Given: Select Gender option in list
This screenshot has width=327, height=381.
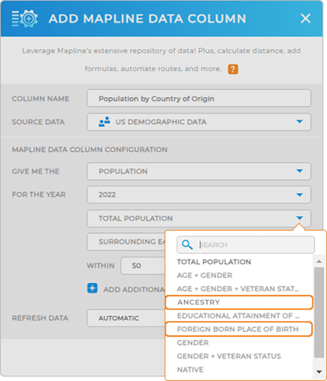Looking at the screenshot, I should (x=192, y=342).
